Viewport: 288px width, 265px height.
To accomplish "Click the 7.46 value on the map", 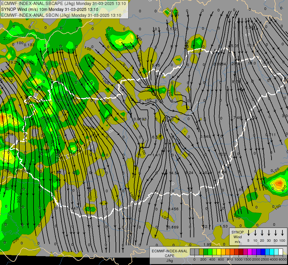I will point(237,117).
